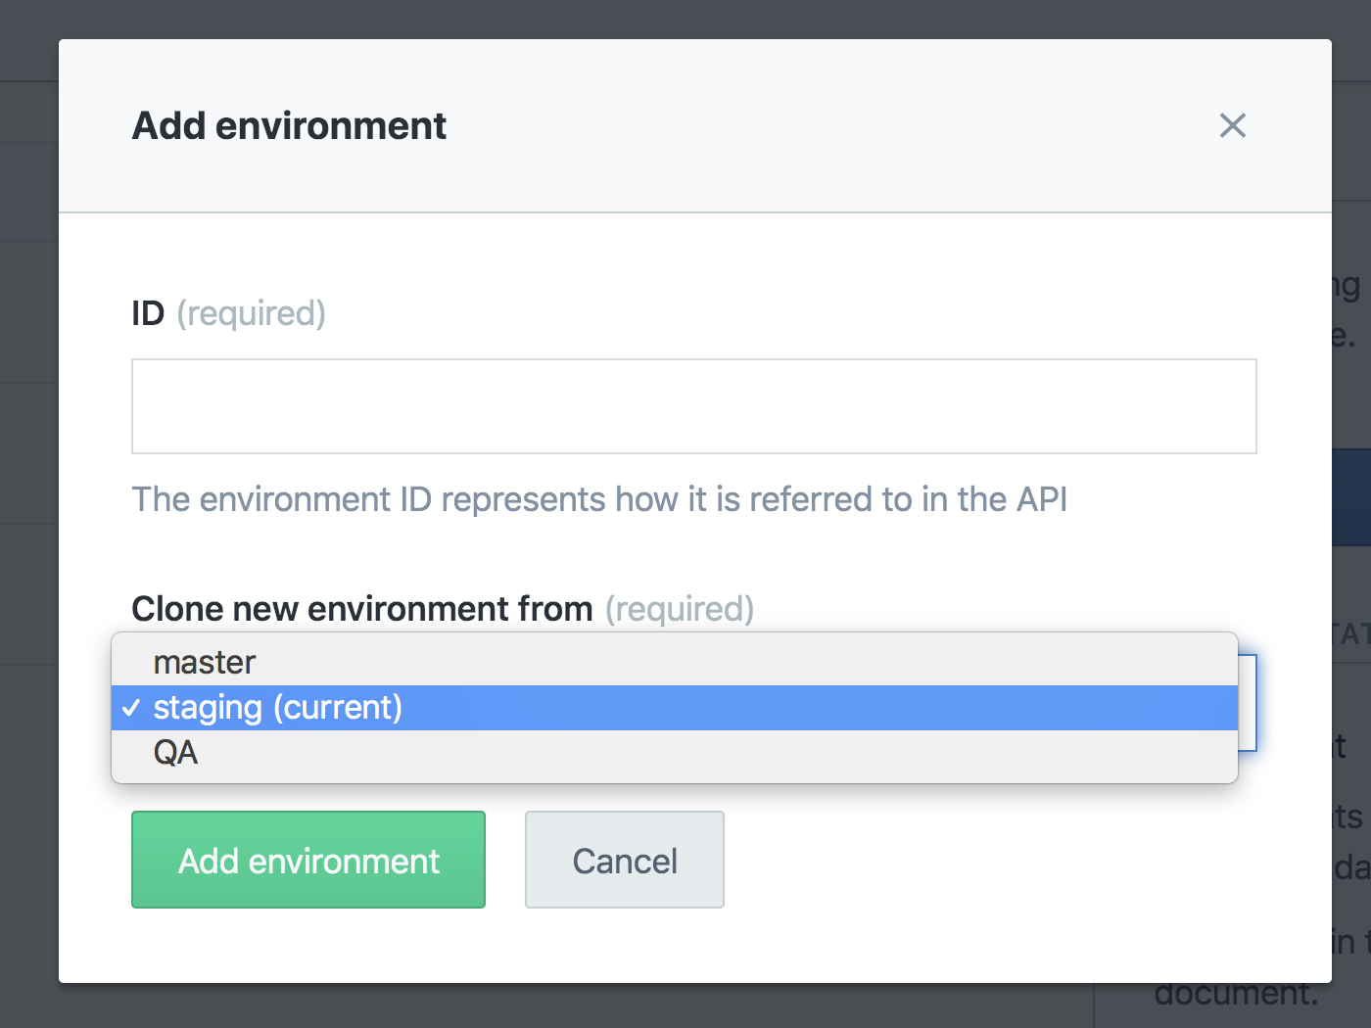Image resolution: width=1371 pixels, height=1028 pixels.
Task: Click the Add environment dialog title
Action: tap(289, 126)
